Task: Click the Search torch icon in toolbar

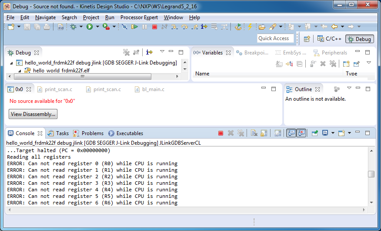Action: point(273,27)
